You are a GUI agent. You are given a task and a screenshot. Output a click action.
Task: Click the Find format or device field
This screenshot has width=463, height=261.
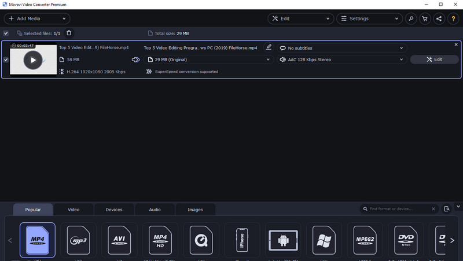pos(399,209)
